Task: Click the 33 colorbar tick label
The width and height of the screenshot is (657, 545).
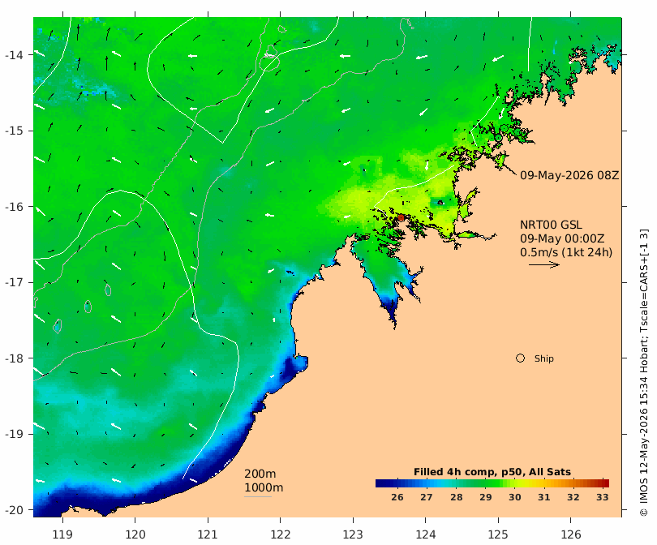Action: click(x=602, y=497)
